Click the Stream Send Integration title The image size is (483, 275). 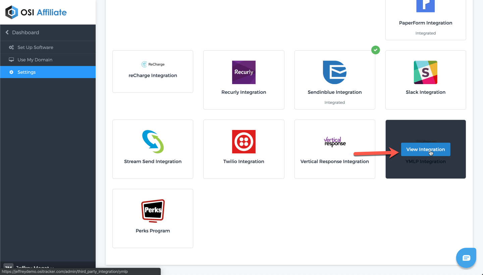click(153, 161)
